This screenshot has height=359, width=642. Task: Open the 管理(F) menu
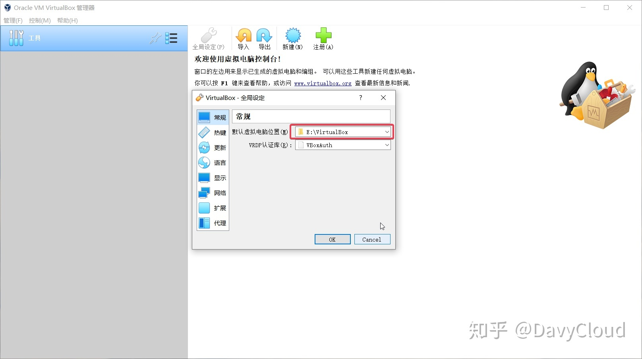coord(13,20)
